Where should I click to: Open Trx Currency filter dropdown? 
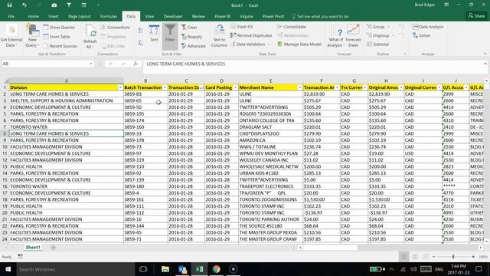365,87
